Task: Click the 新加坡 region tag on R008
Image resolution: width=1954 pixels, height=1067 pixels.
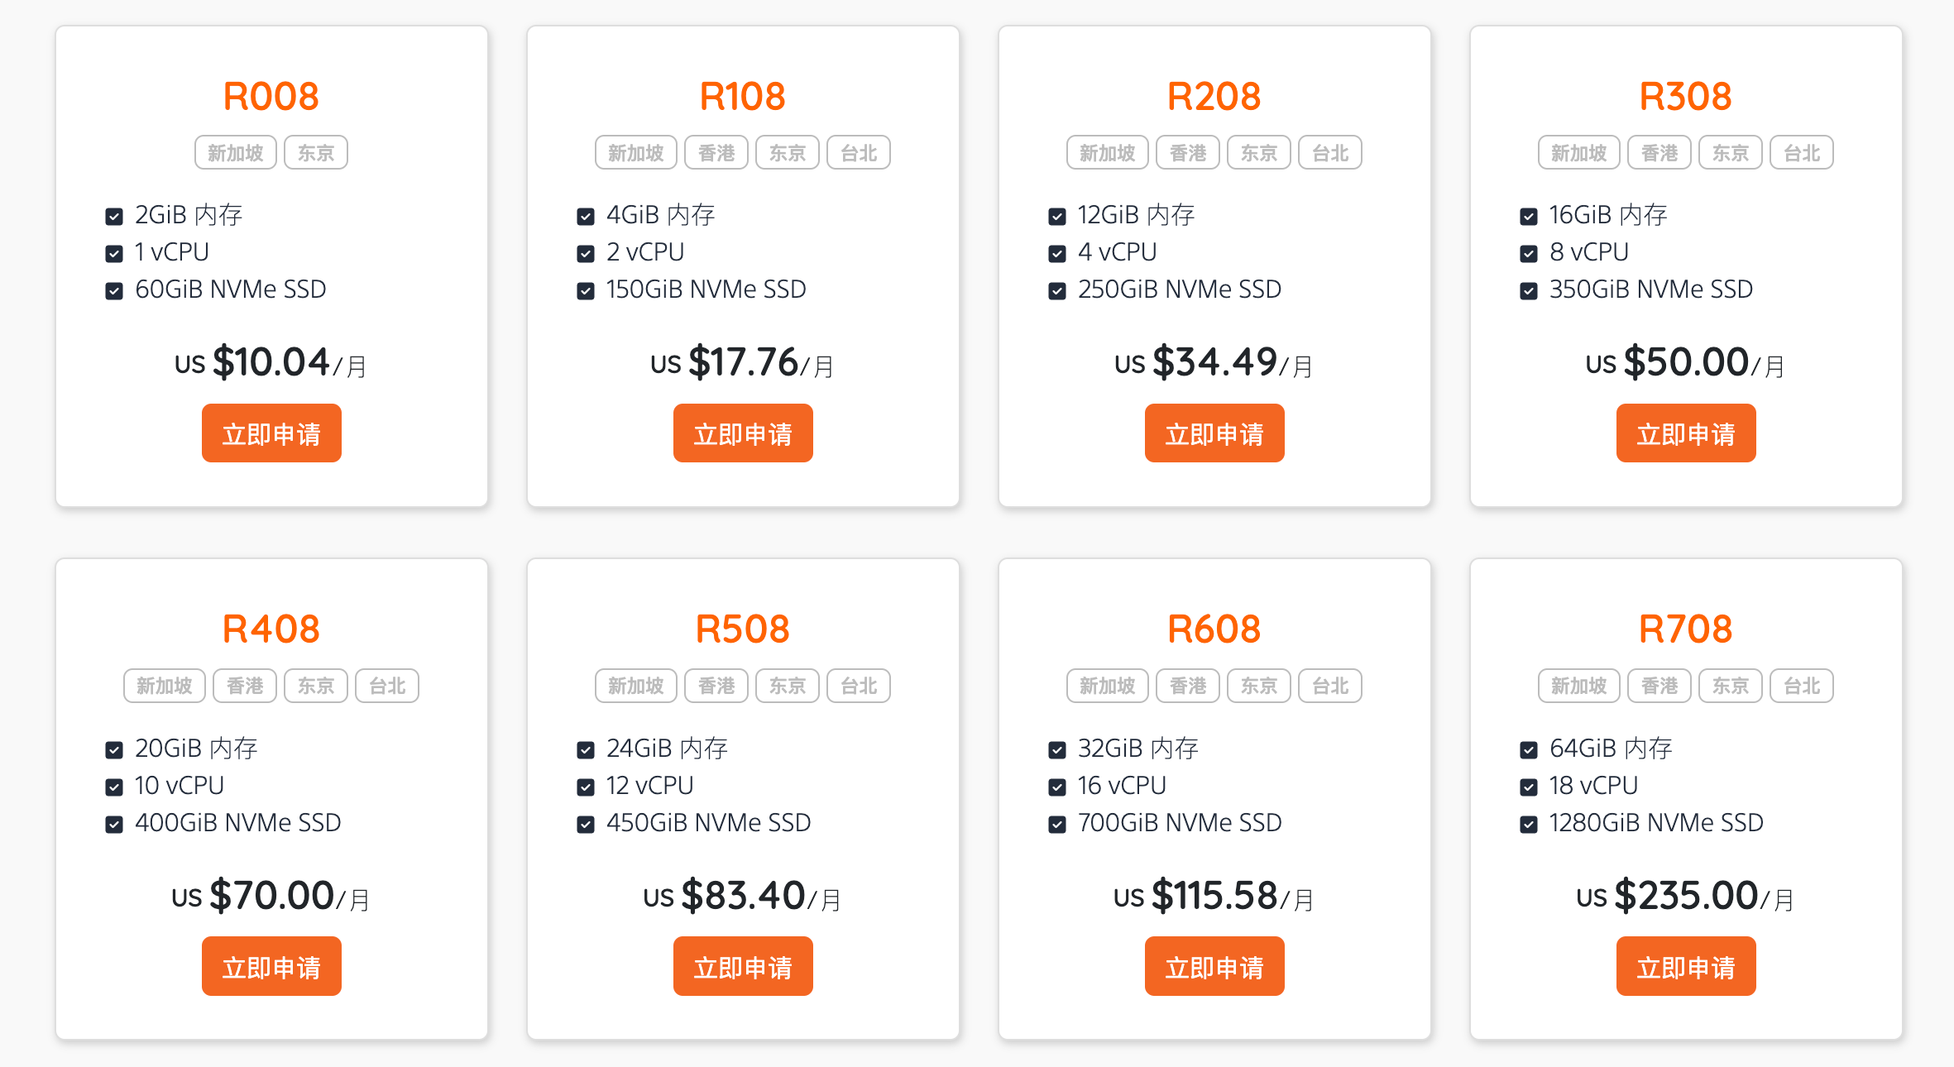Action: coord(236,153)
